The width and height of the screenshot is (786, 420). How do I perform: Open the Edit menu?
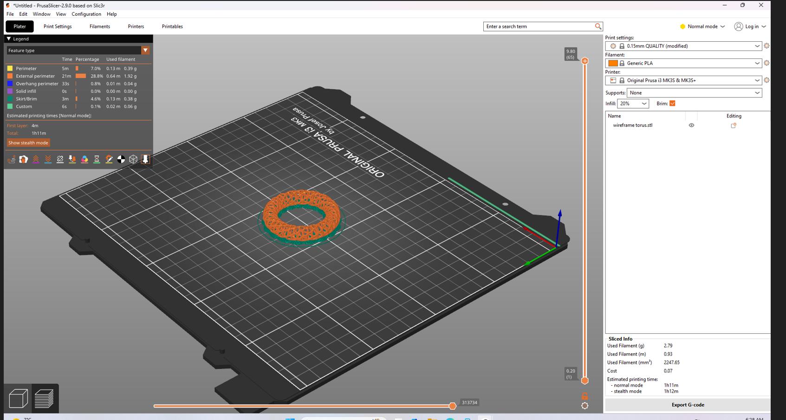[x=23, y=14]
